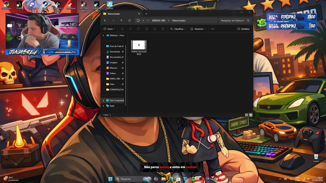Screen dimensions: 326x183
Task: Open the Novo dropdown menu
Action: pos(109,29)
